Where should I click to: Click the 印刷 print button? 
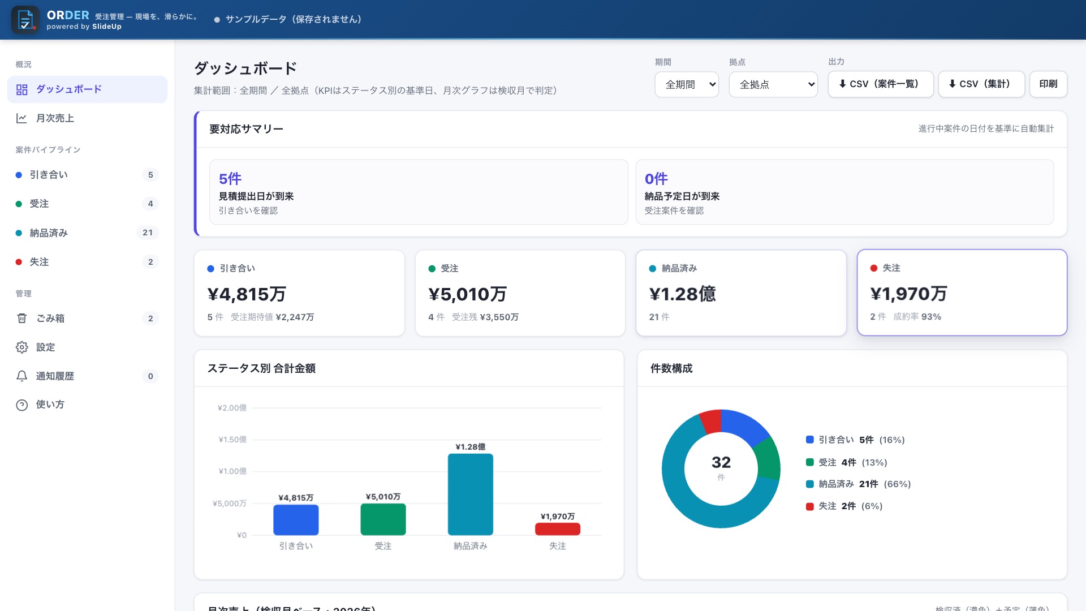click(x=1048, y=84)
